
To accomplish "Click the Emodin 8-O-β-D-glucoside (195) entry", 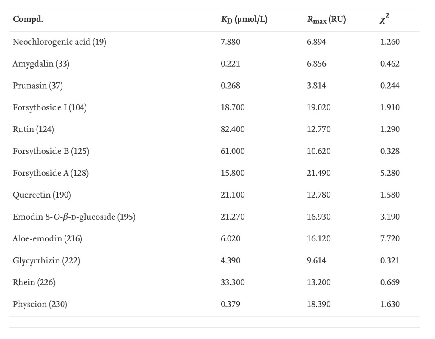I will point(74,217).
